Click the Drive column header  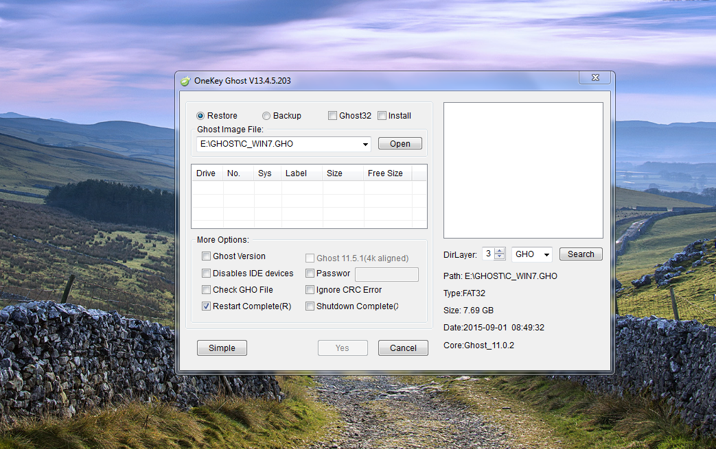pos(206,173)
